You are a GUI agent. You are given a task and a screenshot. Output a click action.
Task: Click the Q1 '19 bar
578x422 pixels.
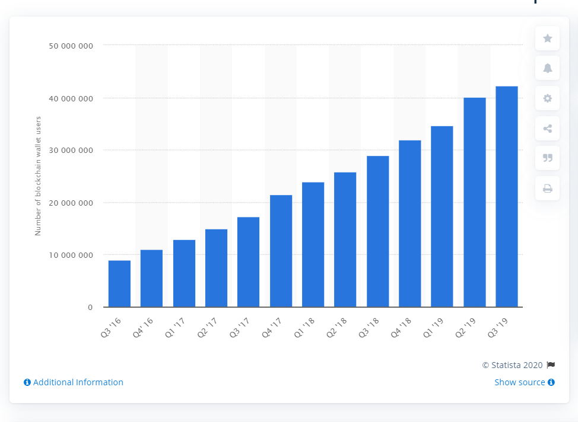(442, 216)
